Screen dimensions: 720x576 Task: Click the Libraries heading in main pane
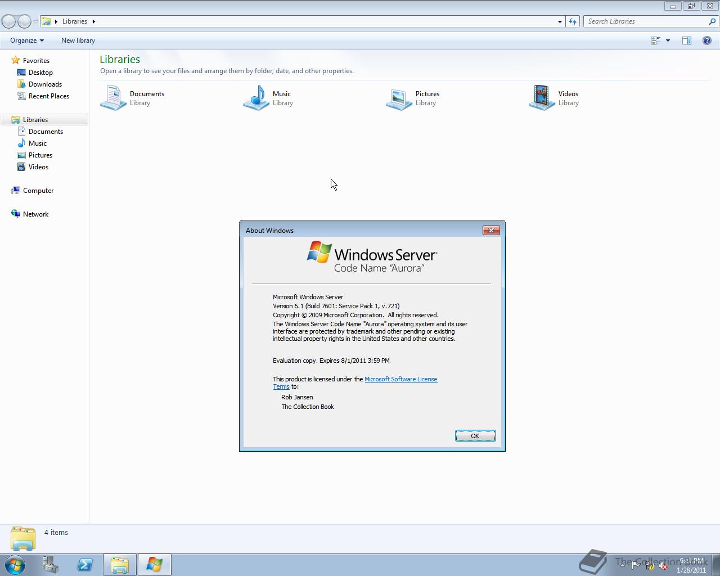tap(120, 59)
